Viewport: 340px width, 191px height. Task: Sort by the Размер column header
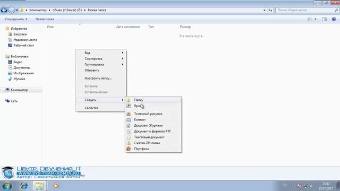(185, 27)
